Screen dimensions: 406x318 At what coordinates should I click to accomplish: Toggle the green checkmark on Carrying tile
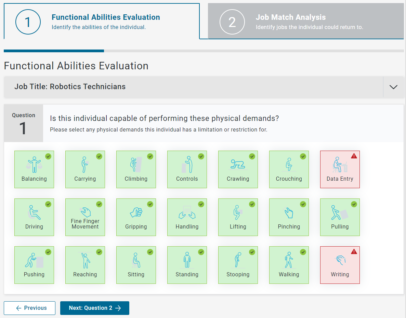click(99, 156)
